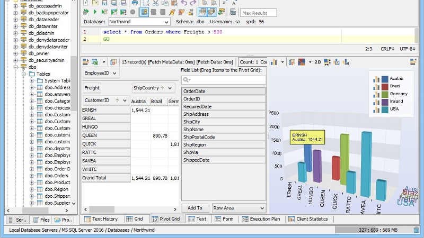Click the Germany green legend swatch
The image size is (424, 238).
tap(385, 94)
